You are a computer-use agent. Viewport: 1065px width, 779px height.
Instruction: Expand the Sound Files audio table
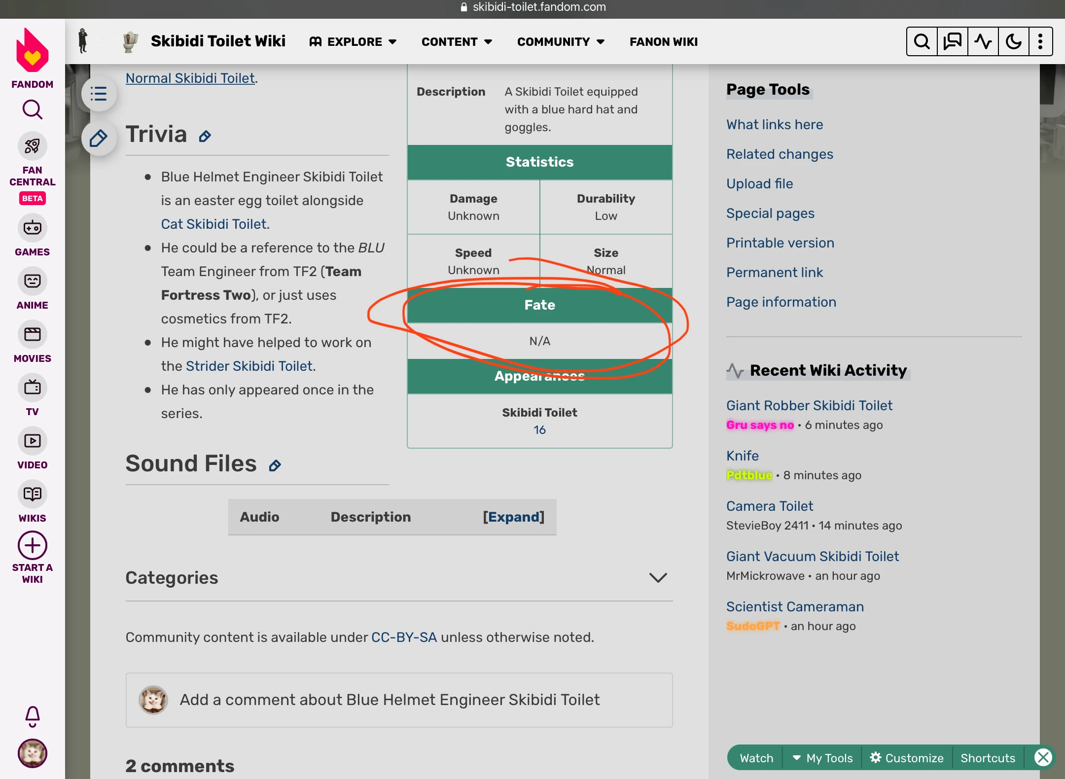(x=514, y=517)
